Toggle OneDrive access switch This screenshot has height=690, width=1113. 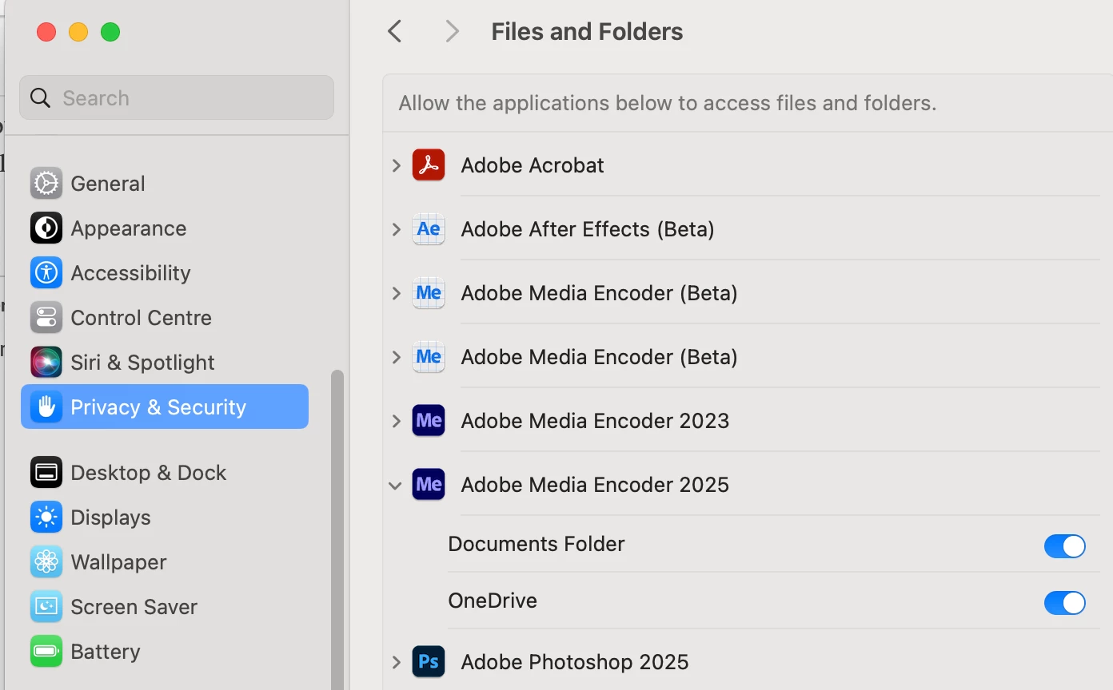pos(1065,603)
